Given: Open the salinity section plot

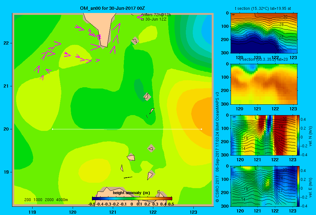Looking at the screenshot, I should [x=264, y=84].
